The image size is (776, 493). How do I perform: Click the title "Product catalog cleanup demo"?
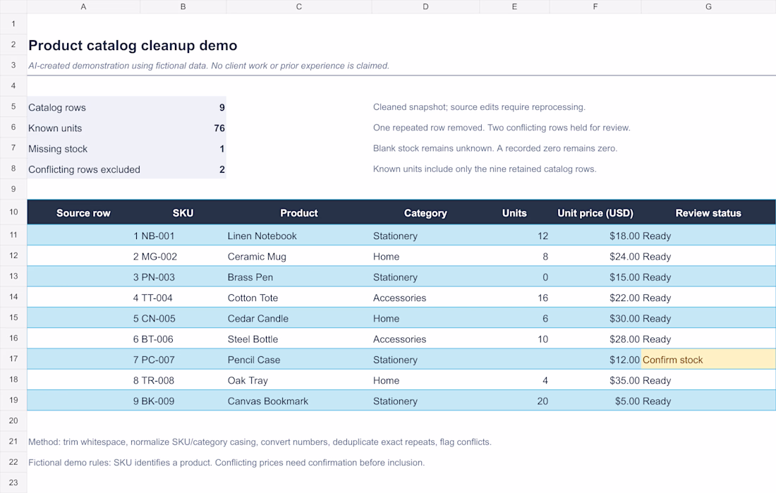pyautogui.click(x=133, y=46)
